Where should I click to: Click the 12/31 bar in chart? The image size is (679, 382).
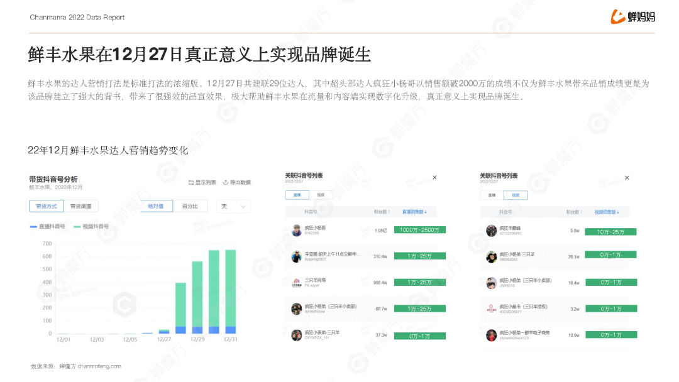[231, 292]
